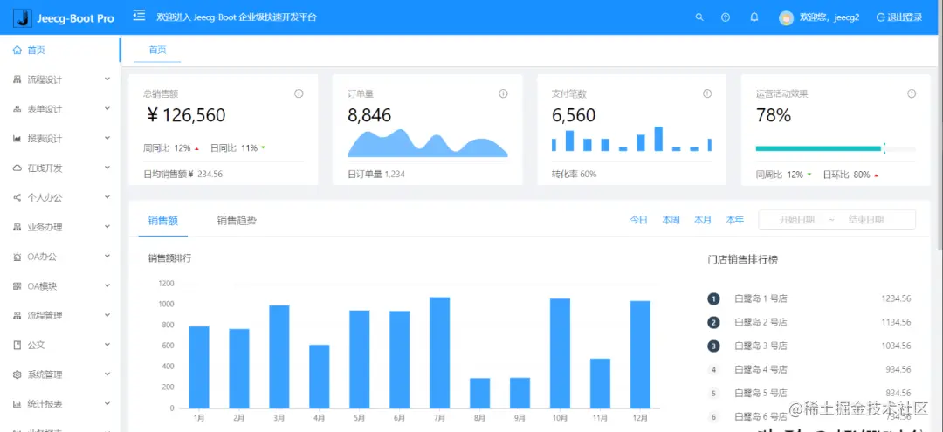
Task: Switch to the 销售趋势 tab
Action: 237,221
